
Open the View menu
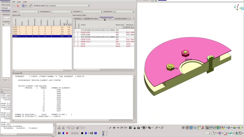(19, 2)
